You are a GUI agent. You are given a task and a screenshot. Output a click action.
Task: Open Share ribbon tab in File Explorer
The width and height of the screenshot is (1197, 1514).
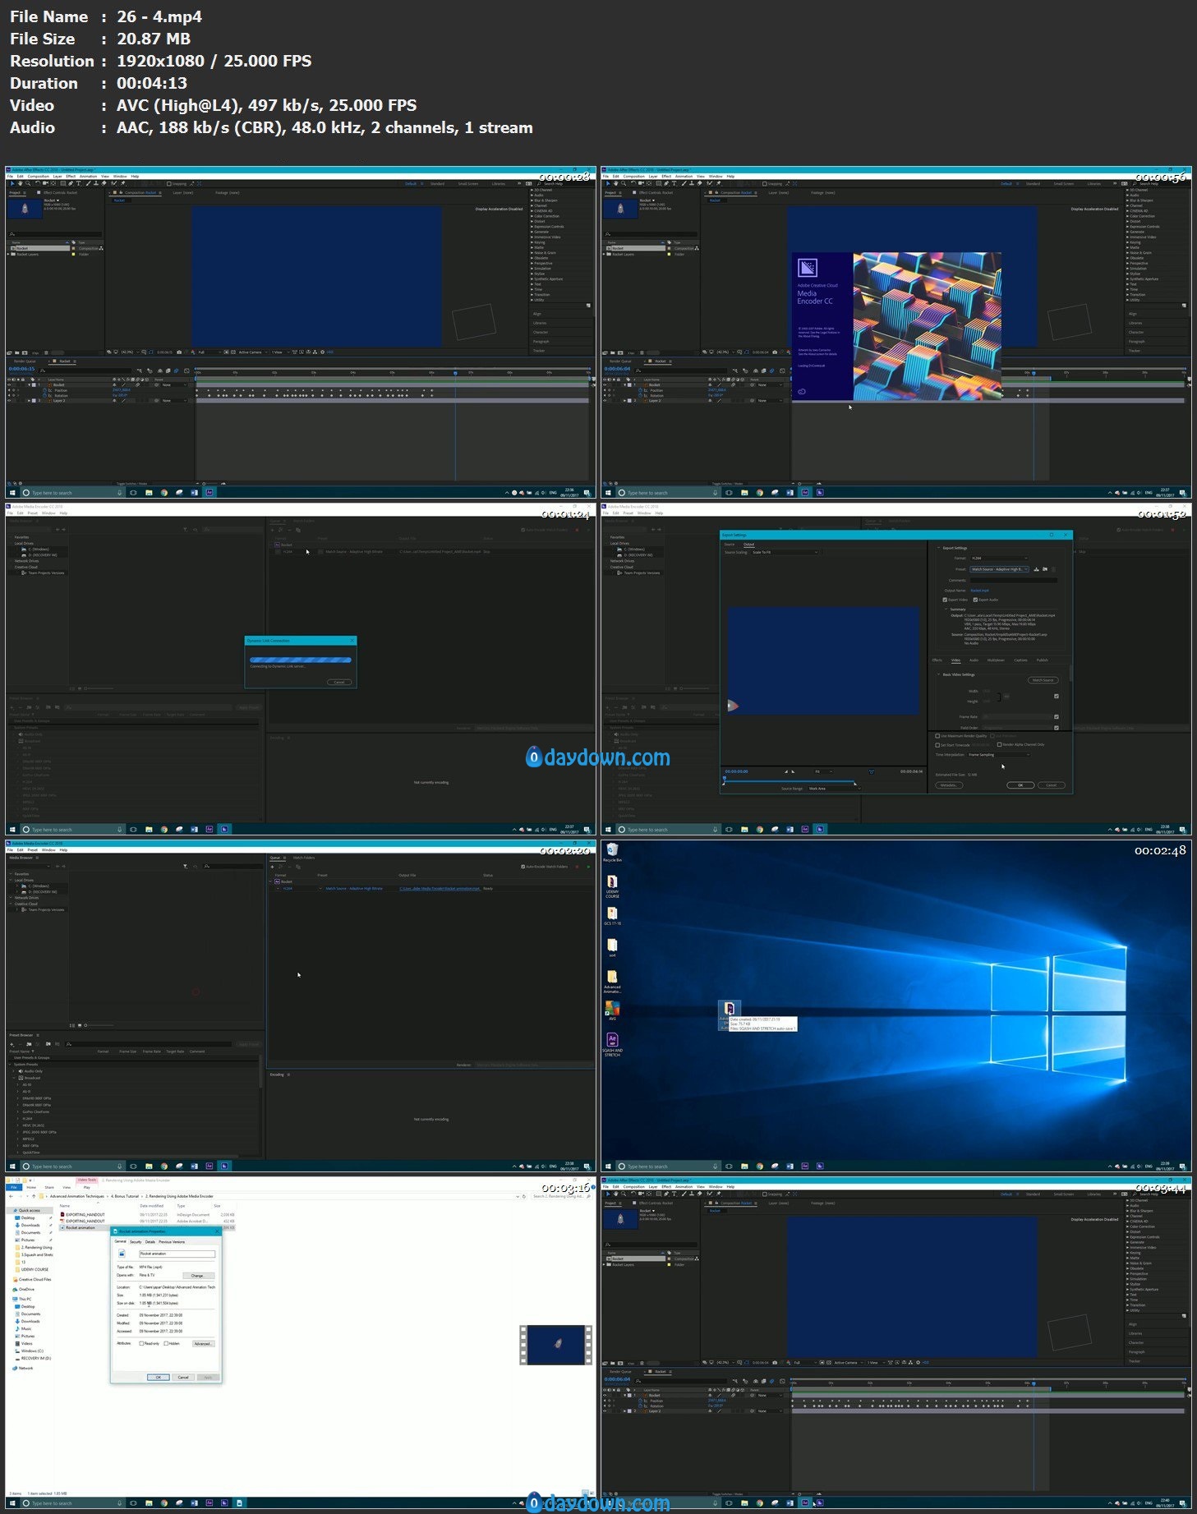[x=48, y=1187]
